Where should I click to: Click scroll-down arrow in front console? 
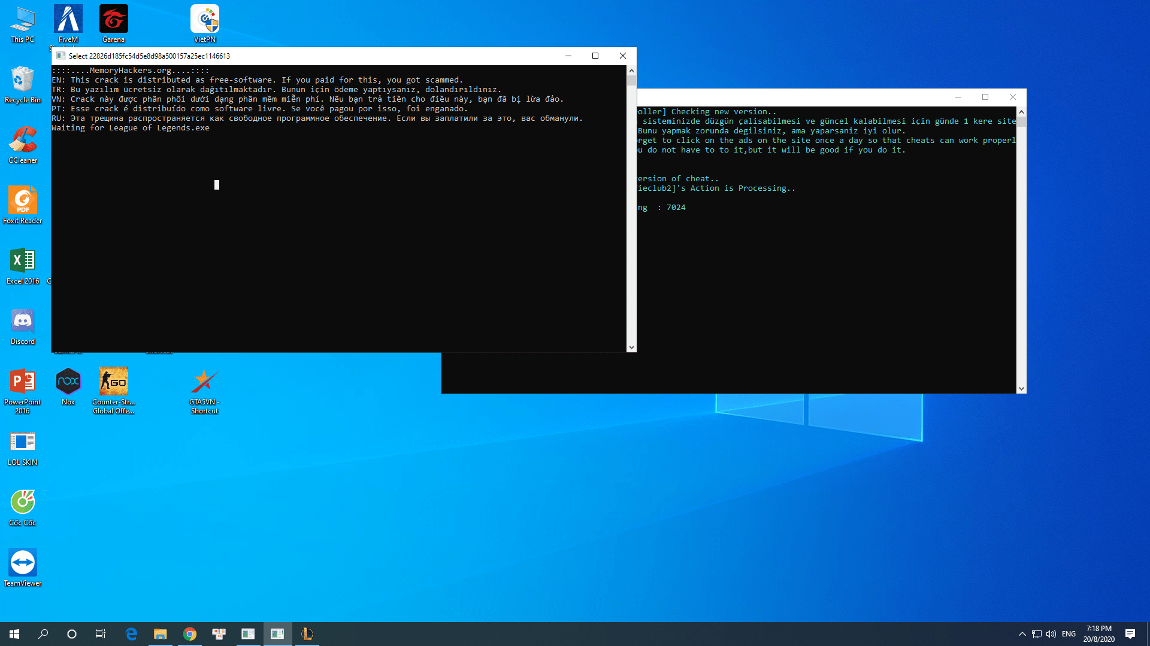coord(631,348)
